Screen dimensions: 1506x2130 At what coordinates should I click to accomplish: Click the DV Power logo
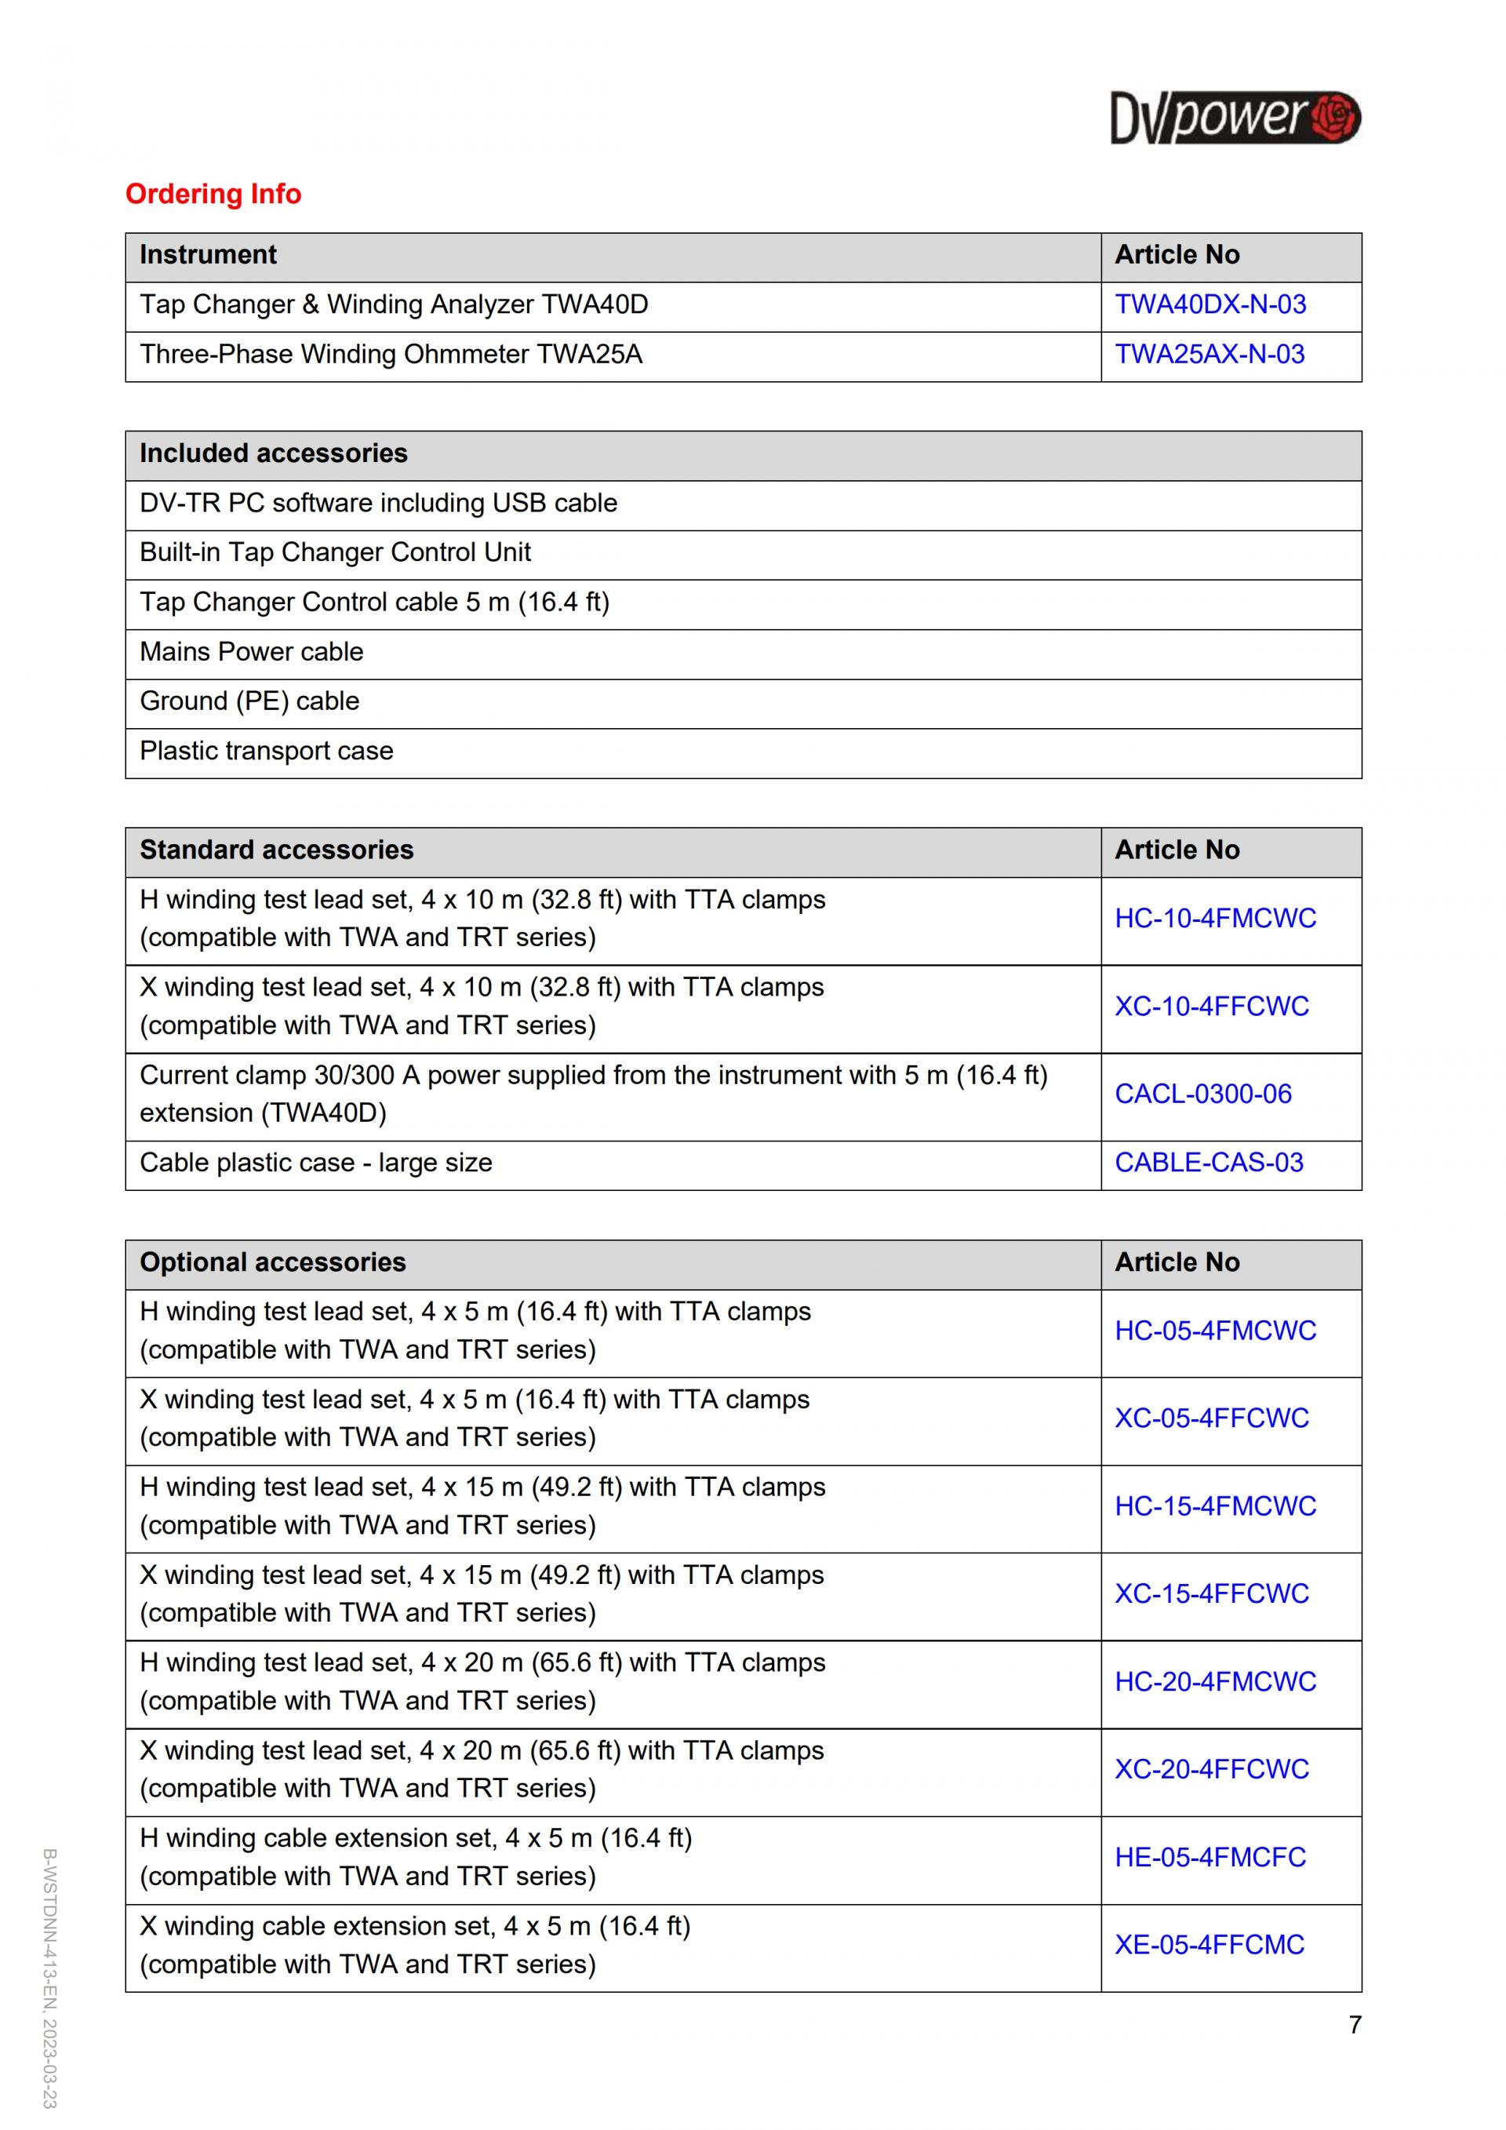(1235, 118)
